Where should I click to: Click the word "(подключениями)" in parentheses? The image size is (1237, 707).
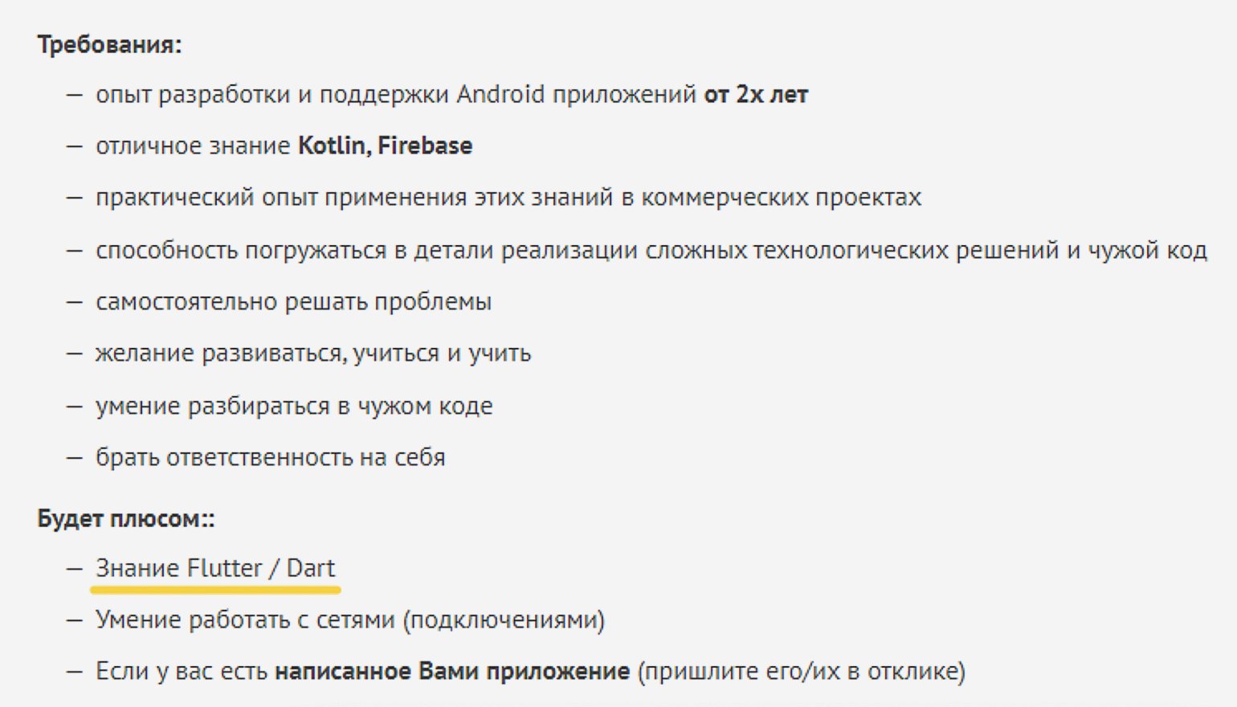click(504, 620)
